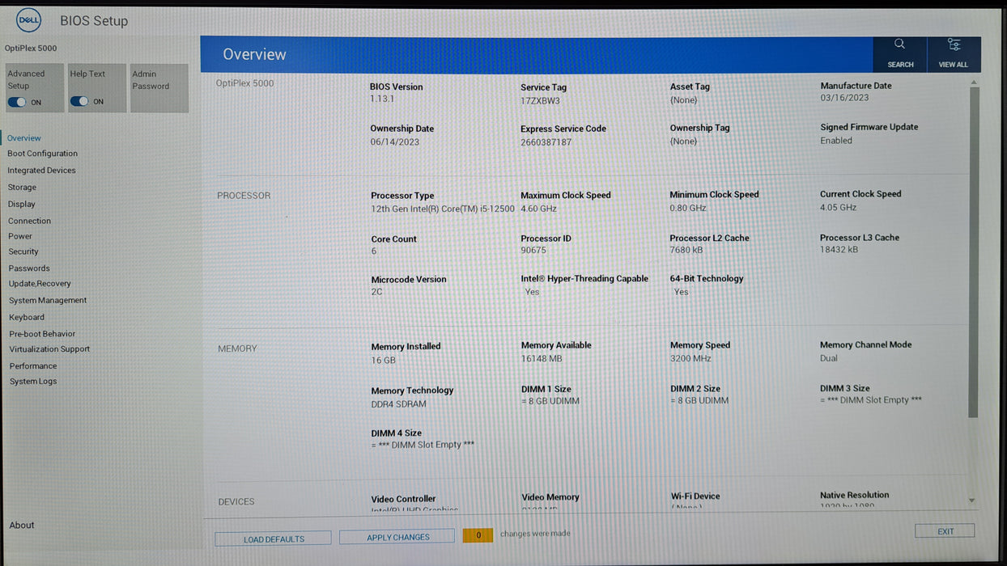Select Power in the sidebar
The width and height of the screenshot is (1007, 566).
(20, 236)
